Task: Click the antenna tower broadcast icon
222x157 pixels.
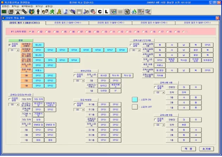Action: click(x=18, y=12)
